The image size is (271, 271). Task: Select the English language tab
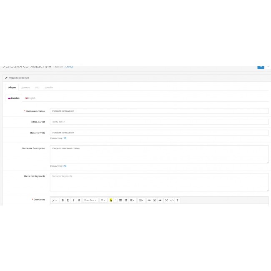[30, 98]
